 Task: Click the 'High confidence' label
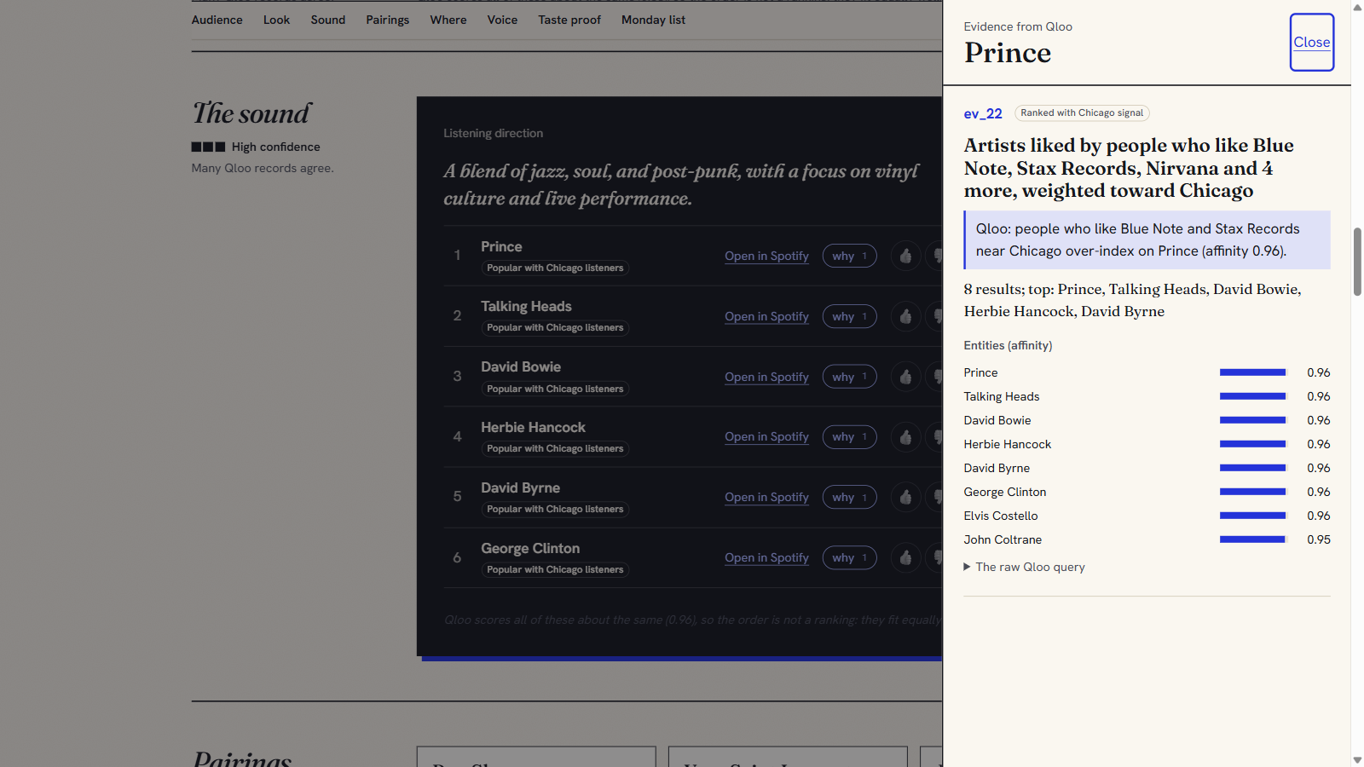(x=276, y=147)
